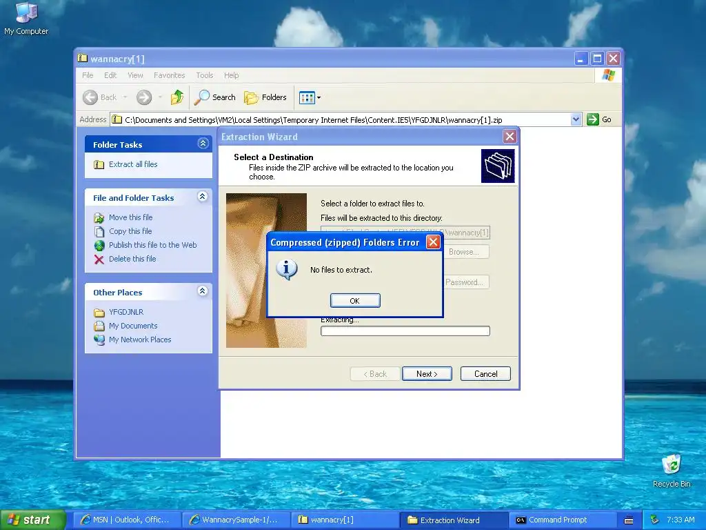Open the File menu in wannacry[1] window
The width and height of the screenshot is (706, 530).
click(x=88, y=75)
